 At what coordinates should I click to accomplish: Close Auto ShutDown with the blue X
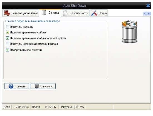pyautogui.click(x=148, y=6)
